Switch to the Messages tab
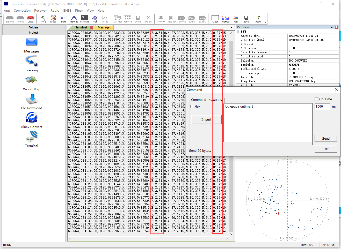This screenshot has height=249, width=341. (x=104, y=27)
